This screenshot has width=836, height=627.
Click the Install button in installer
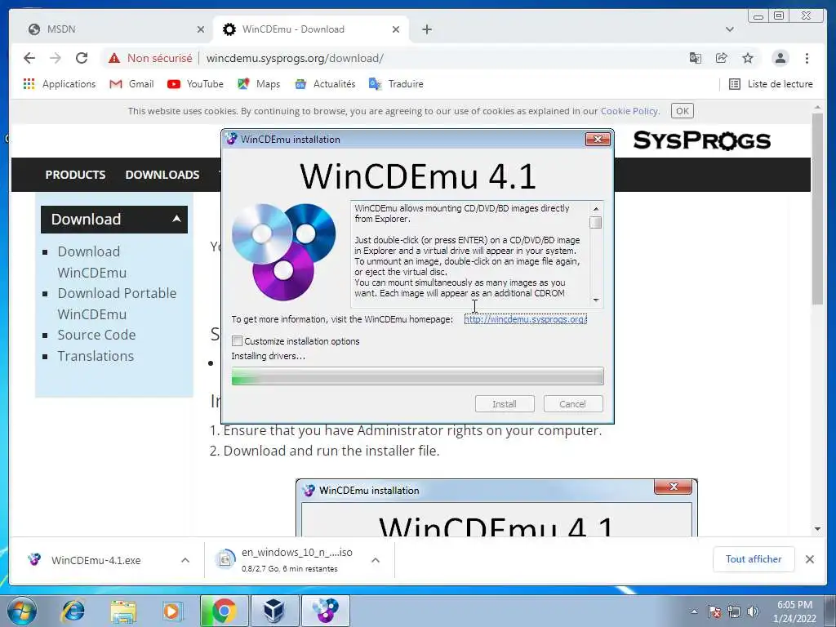coord(505,404)
